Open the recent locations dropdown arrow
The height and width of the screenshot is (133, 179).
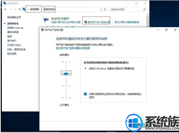pyautogui.click(x=15, y=9)
